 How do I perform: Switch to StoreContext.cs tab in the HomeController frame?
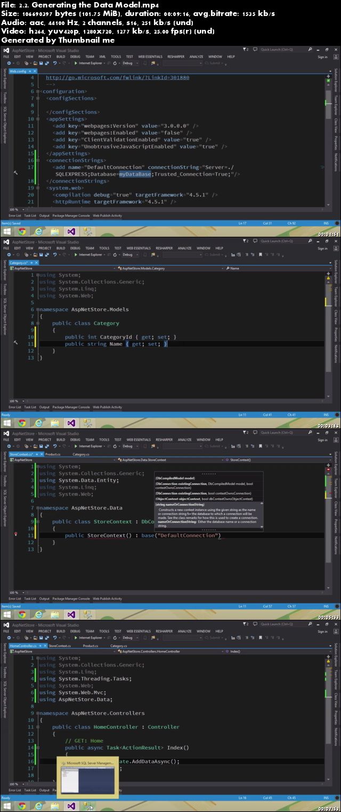click(x=59, y=646)
